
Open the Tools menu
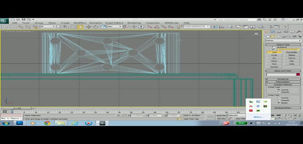click(26, 23)
